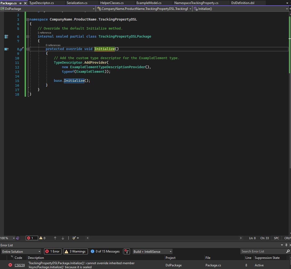Click the Error List column category icon
Viewport: 291px width, 269px height.
[11, 257]
